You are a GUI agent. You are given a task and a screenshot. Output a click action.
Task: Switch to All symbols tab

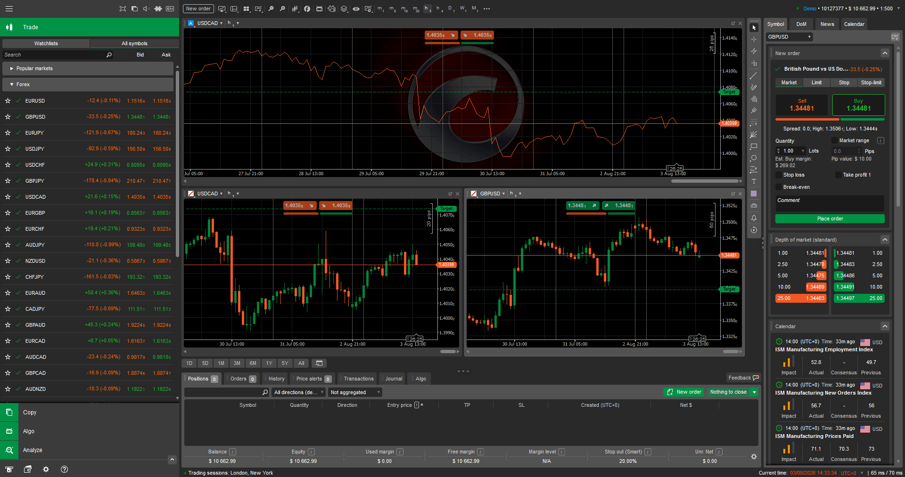[x=134, y=43]
